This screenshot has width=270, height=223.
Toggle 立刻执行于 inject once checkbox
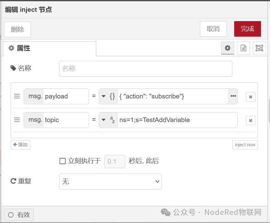tap(63, 161)
